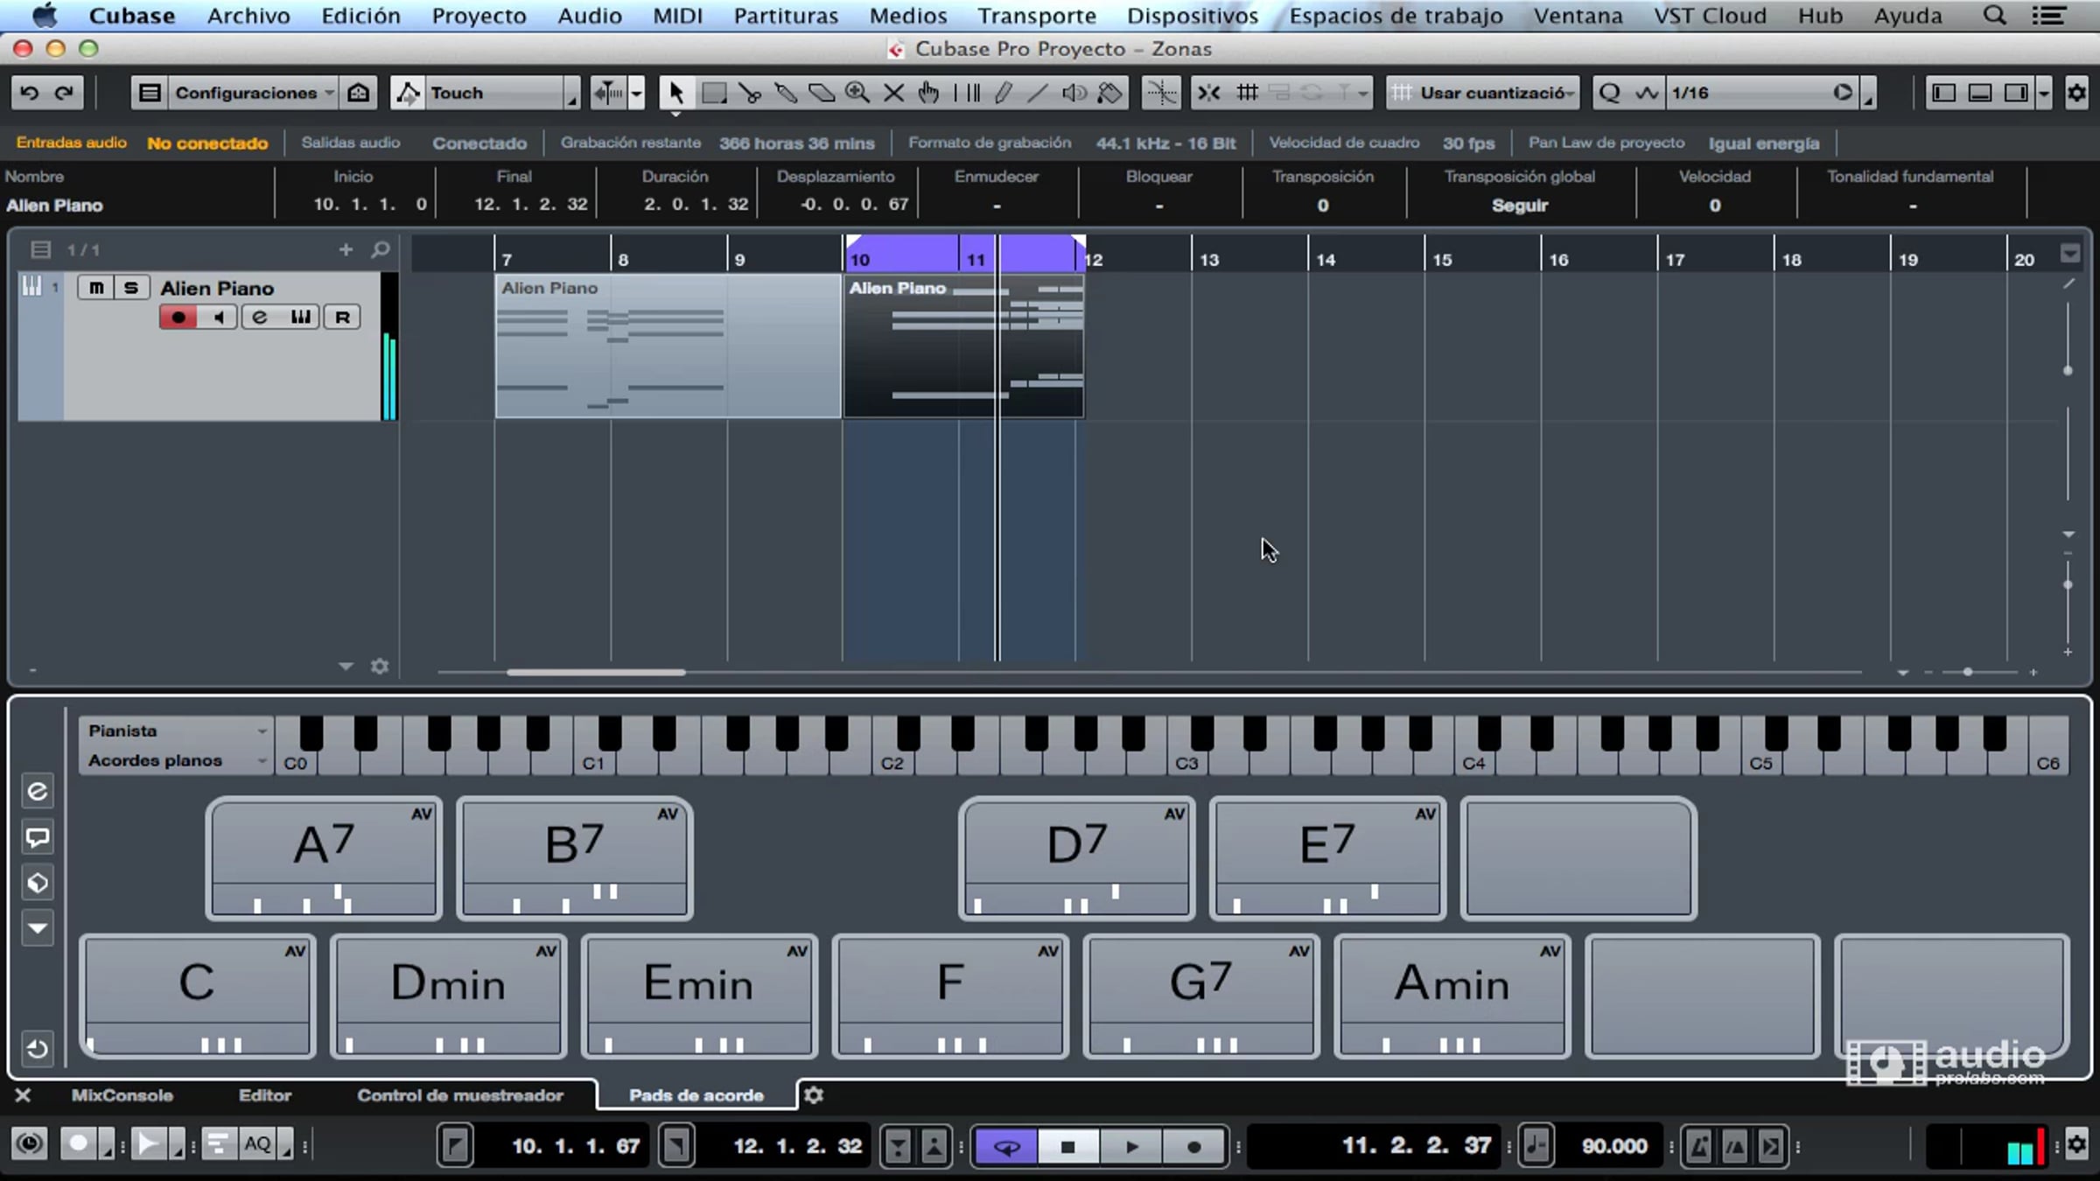Select the Glue tube tool
Screen dimensions: 2100x1181
[785, 93]
